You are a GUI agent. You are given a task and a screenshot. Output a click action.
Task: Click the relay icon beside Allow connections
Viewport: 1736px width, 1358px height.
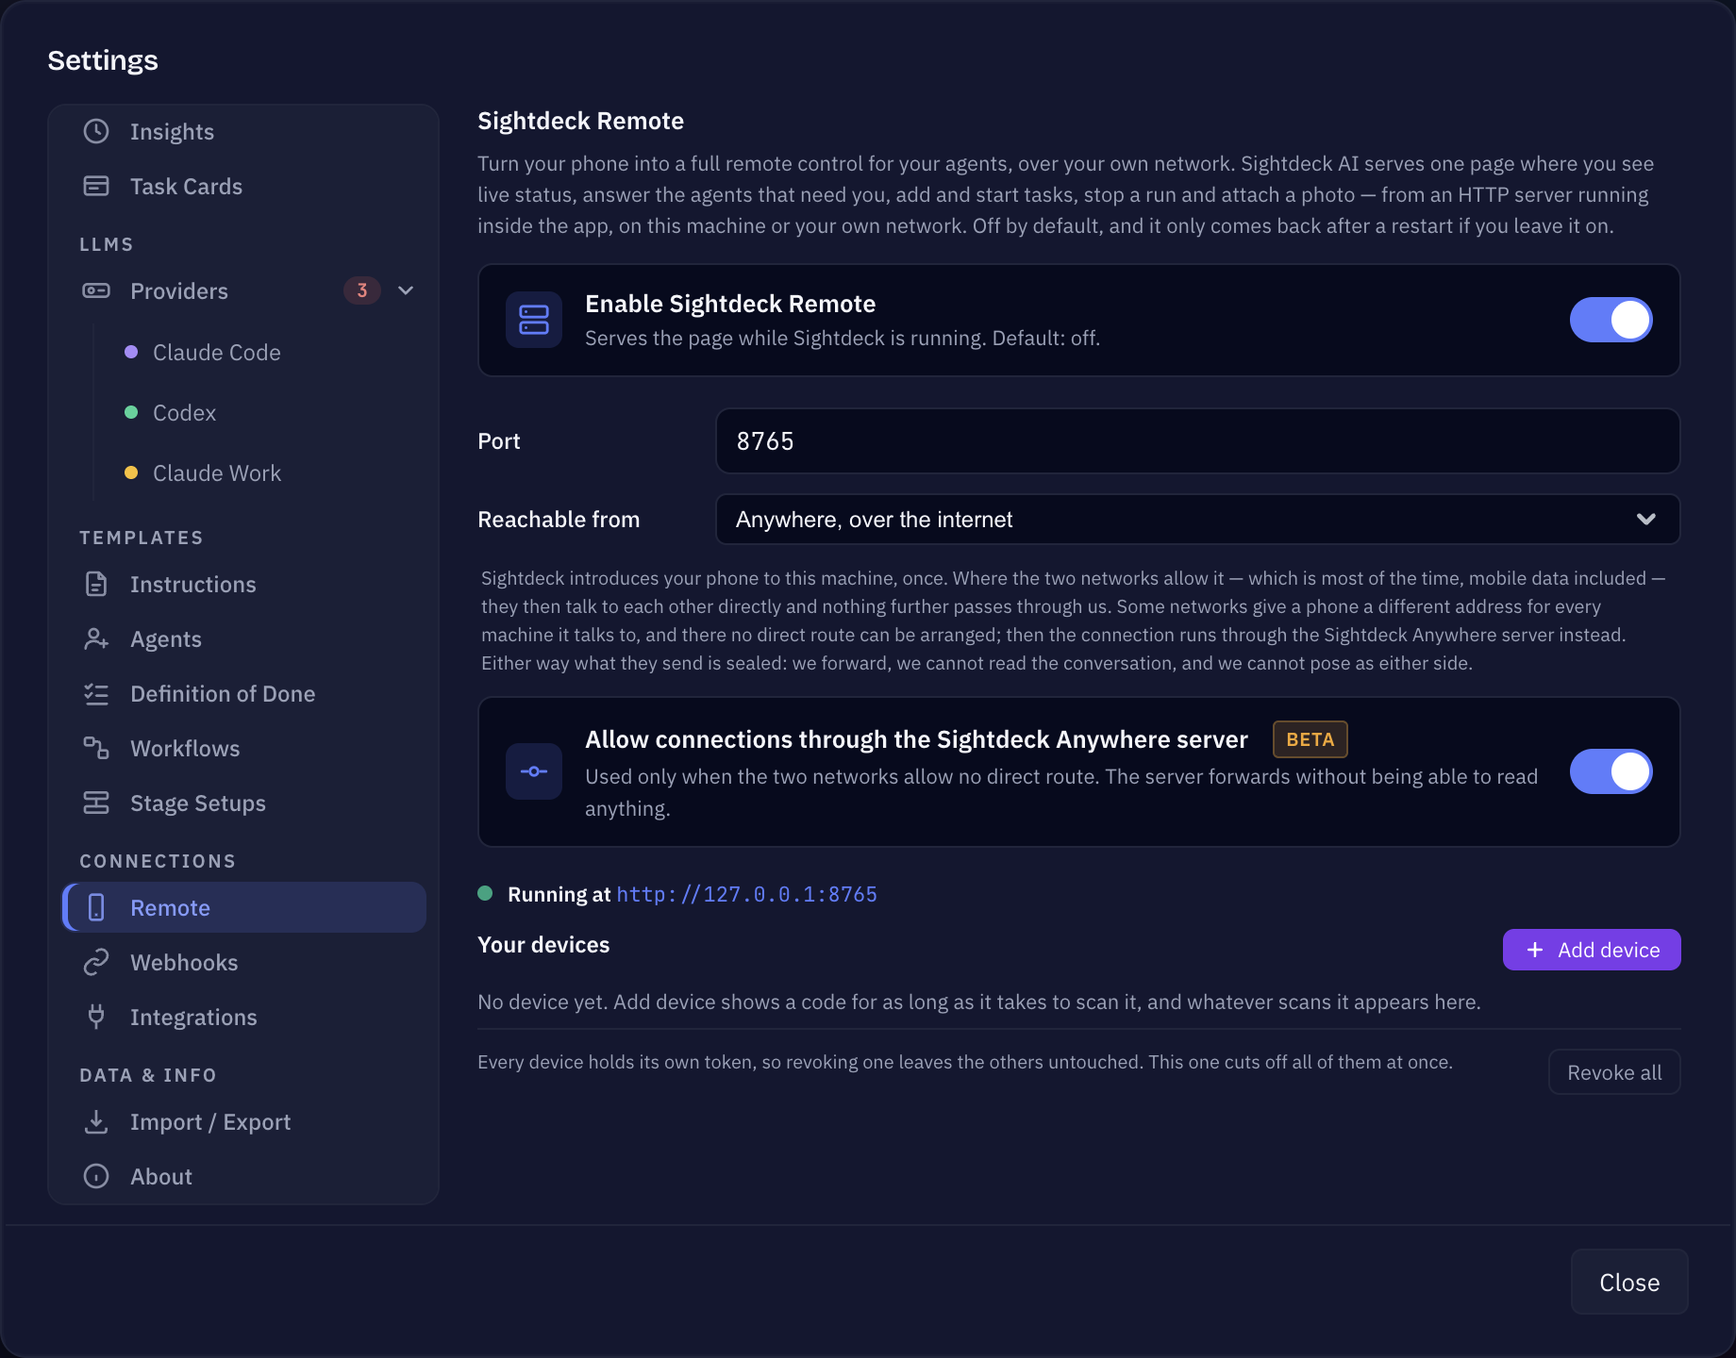534,771
